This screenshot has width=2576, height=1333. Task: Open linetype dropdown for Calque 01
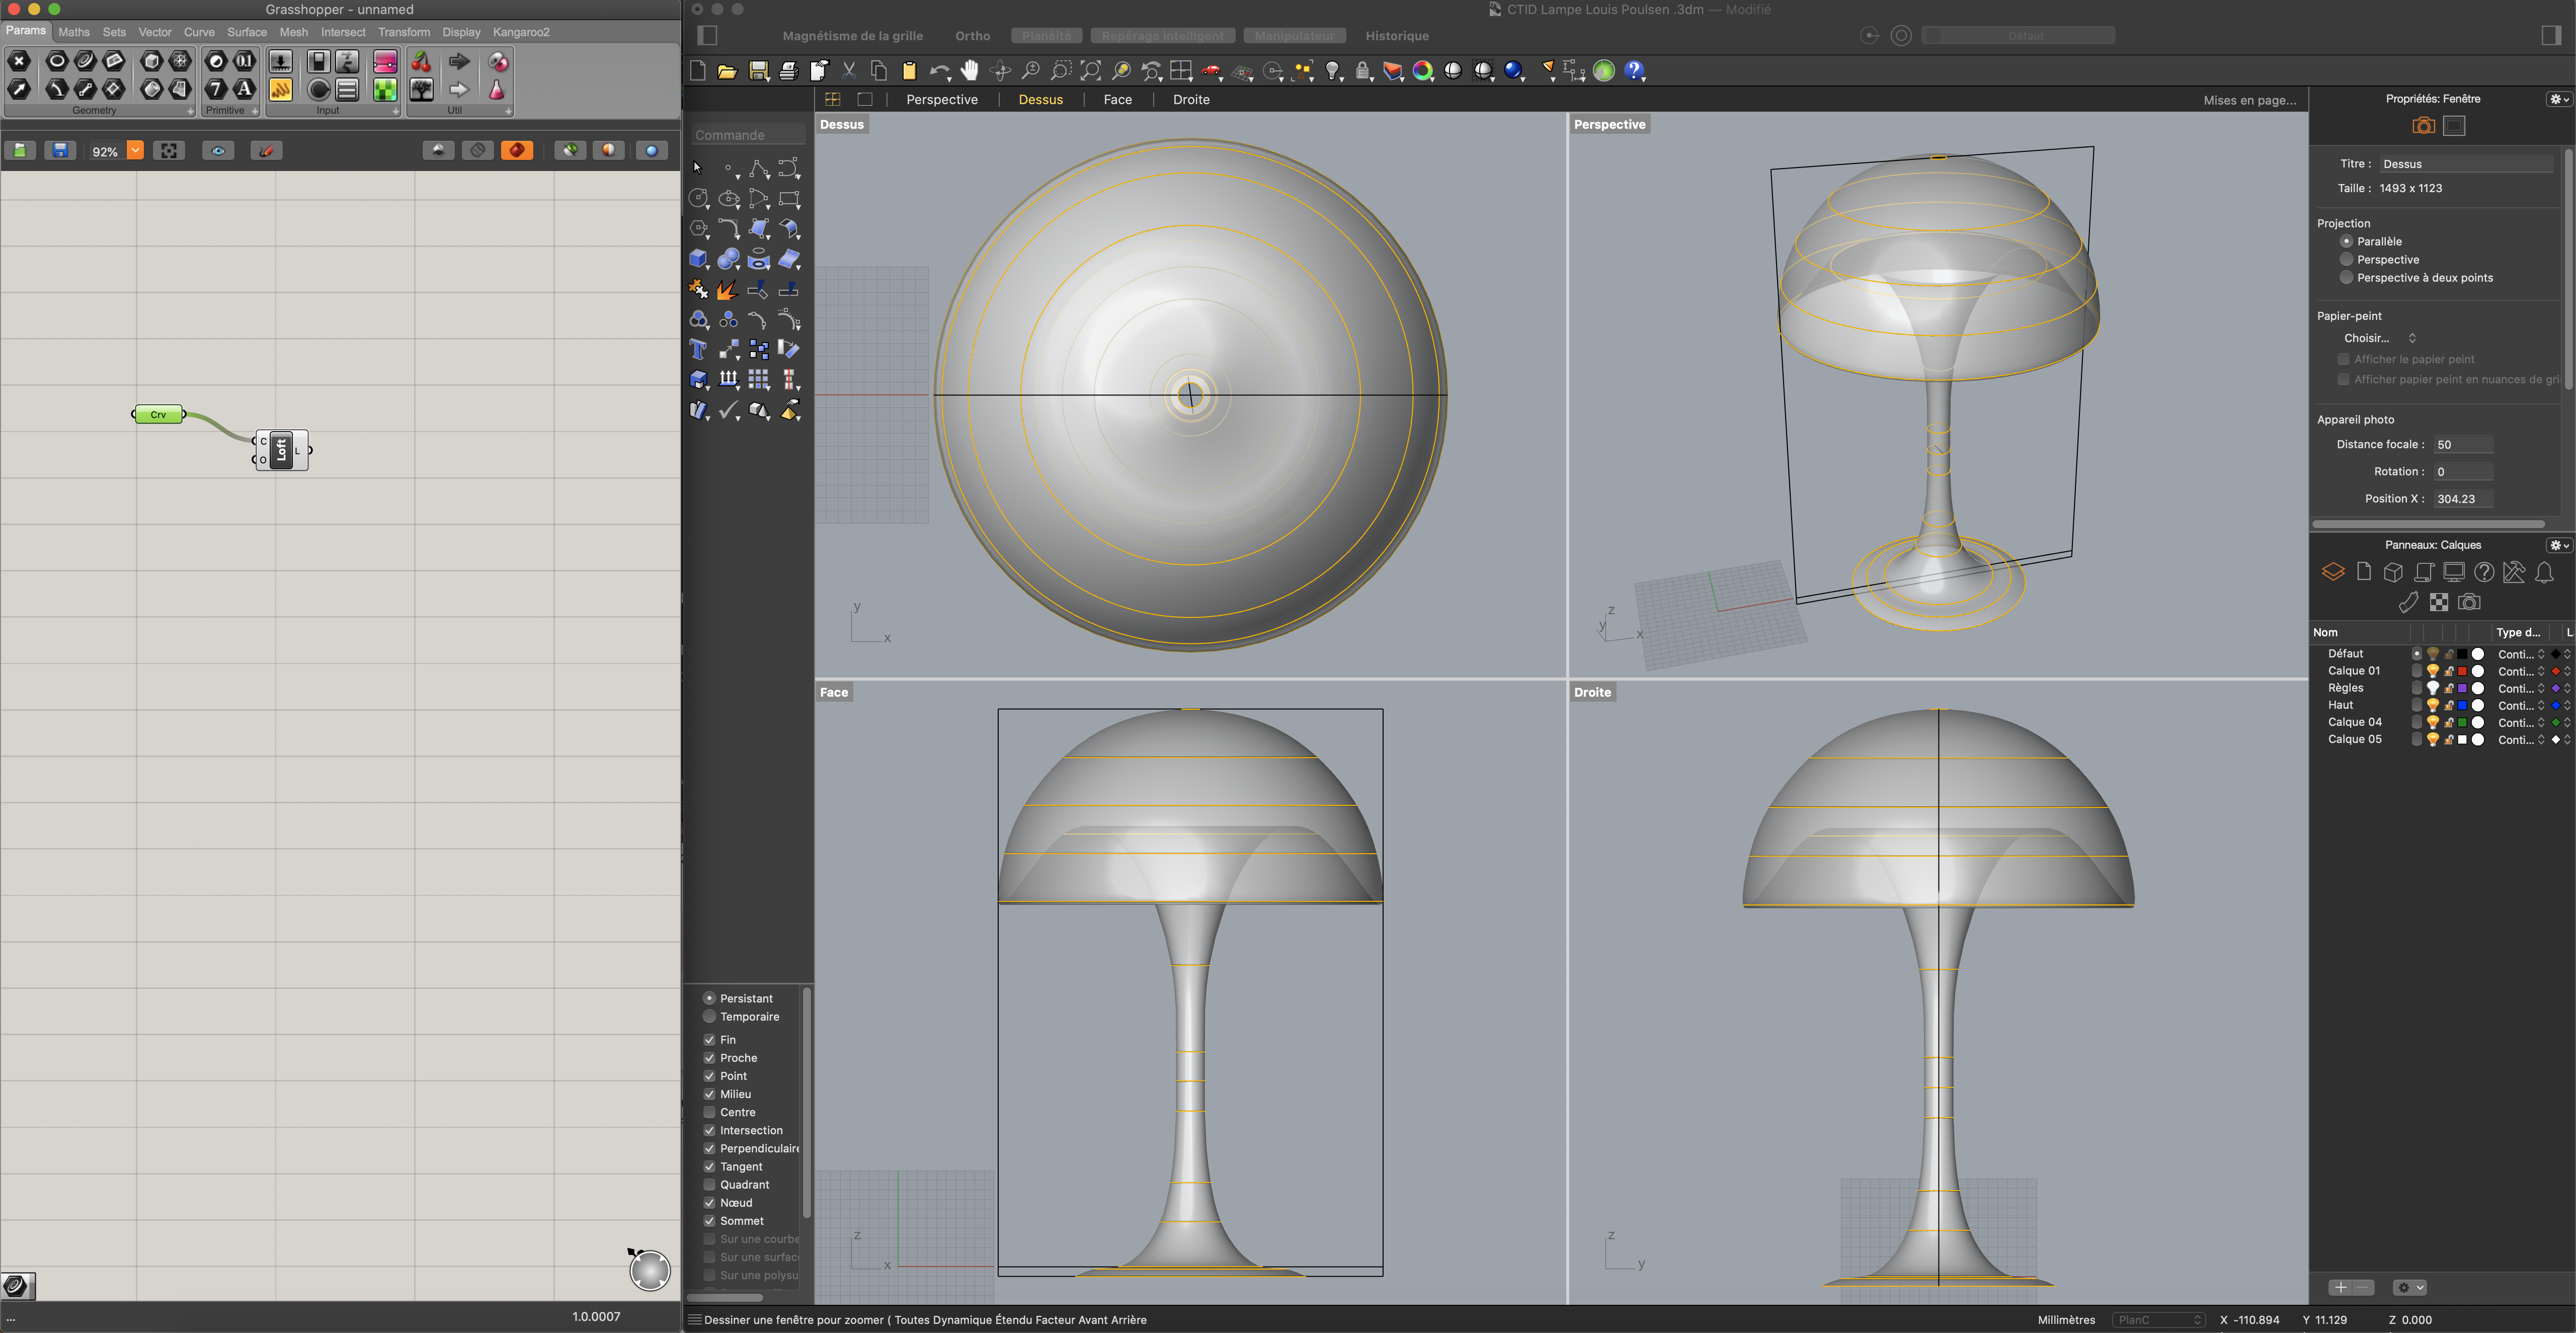2521,671
